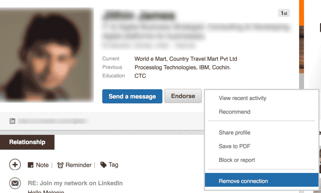Open the Relationship tab
This screenshot has height=193, width=321.
pyautogui.click(x=27, y=142)
